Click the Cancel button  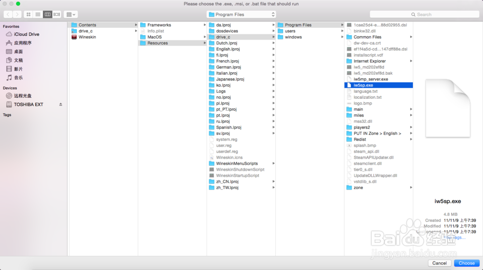439,263
